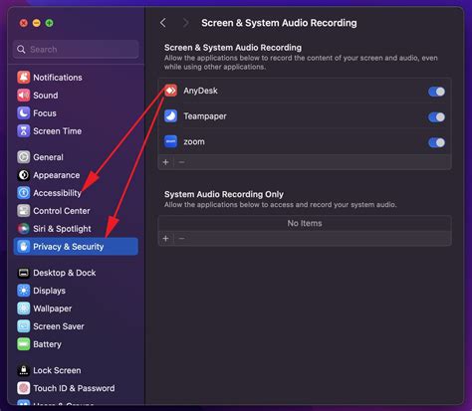Click the Screen Time hourglass icon
472x411 pixels.
24,131
